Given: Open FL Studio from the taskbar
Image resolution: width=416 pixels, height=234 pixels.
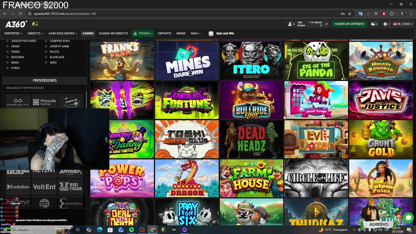Looking at the screenshot, I should tap(163, 230).
